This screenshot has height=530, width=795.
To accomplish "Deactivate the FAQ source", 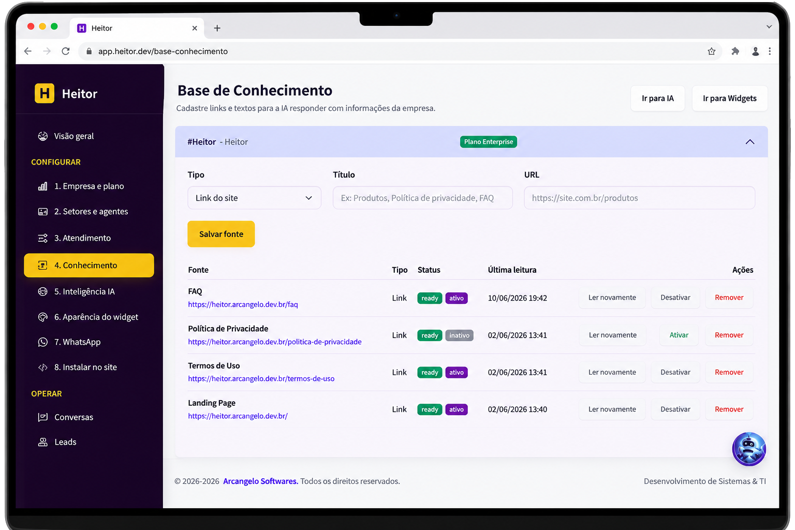I will (x=675, y=298).
